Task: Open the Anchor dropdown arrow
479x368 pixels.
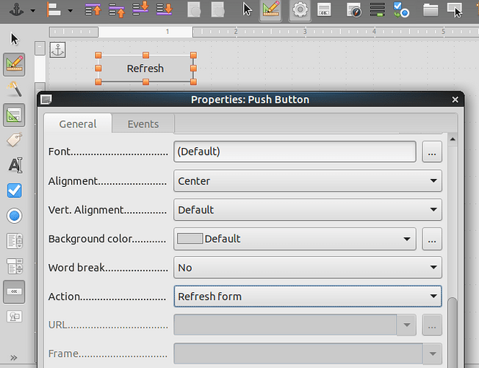Action: click(x=32, y=11)
